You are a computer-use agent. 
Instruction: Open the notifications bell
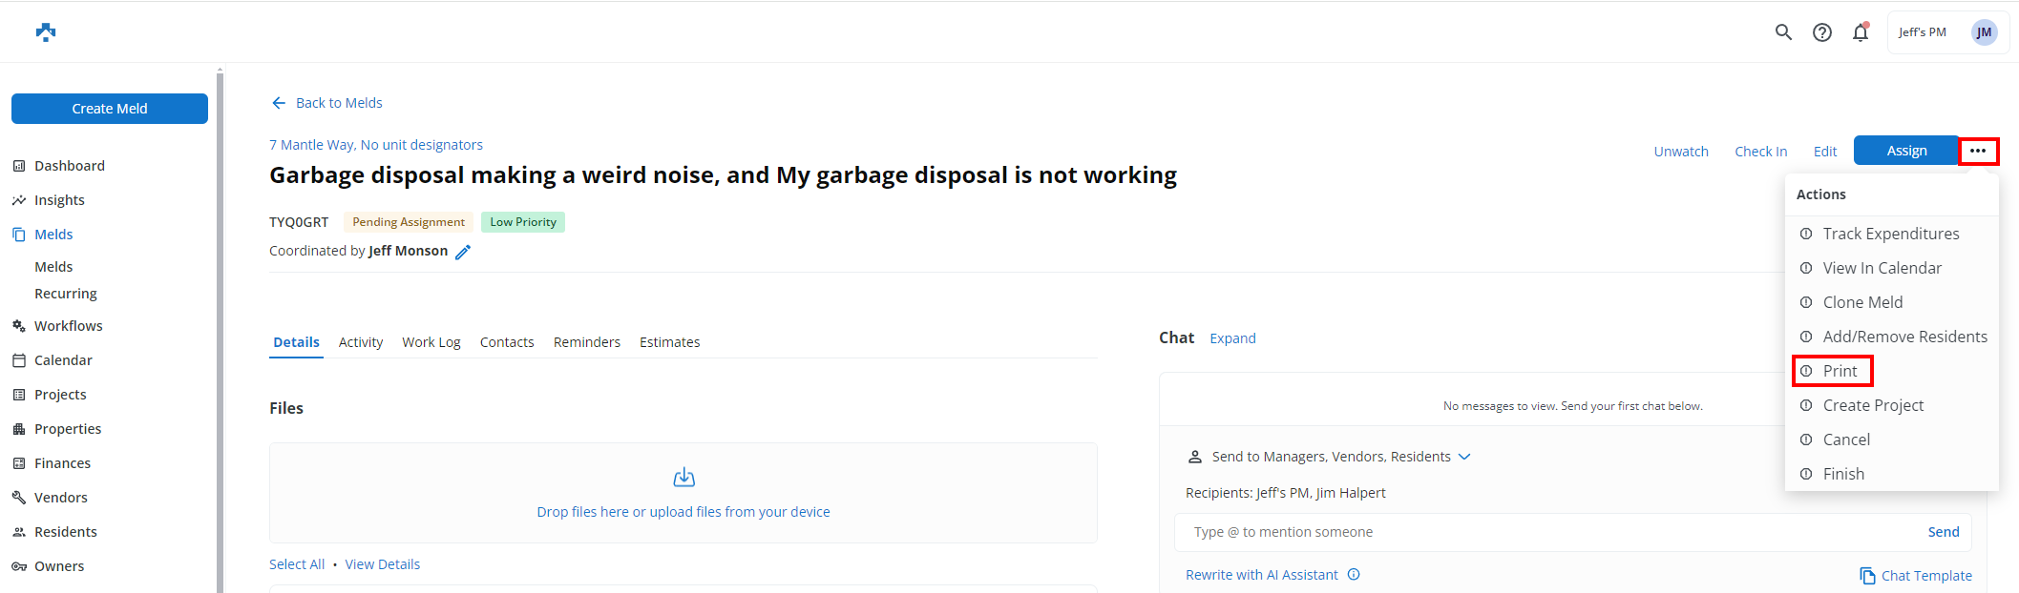tap(1861, 32)
